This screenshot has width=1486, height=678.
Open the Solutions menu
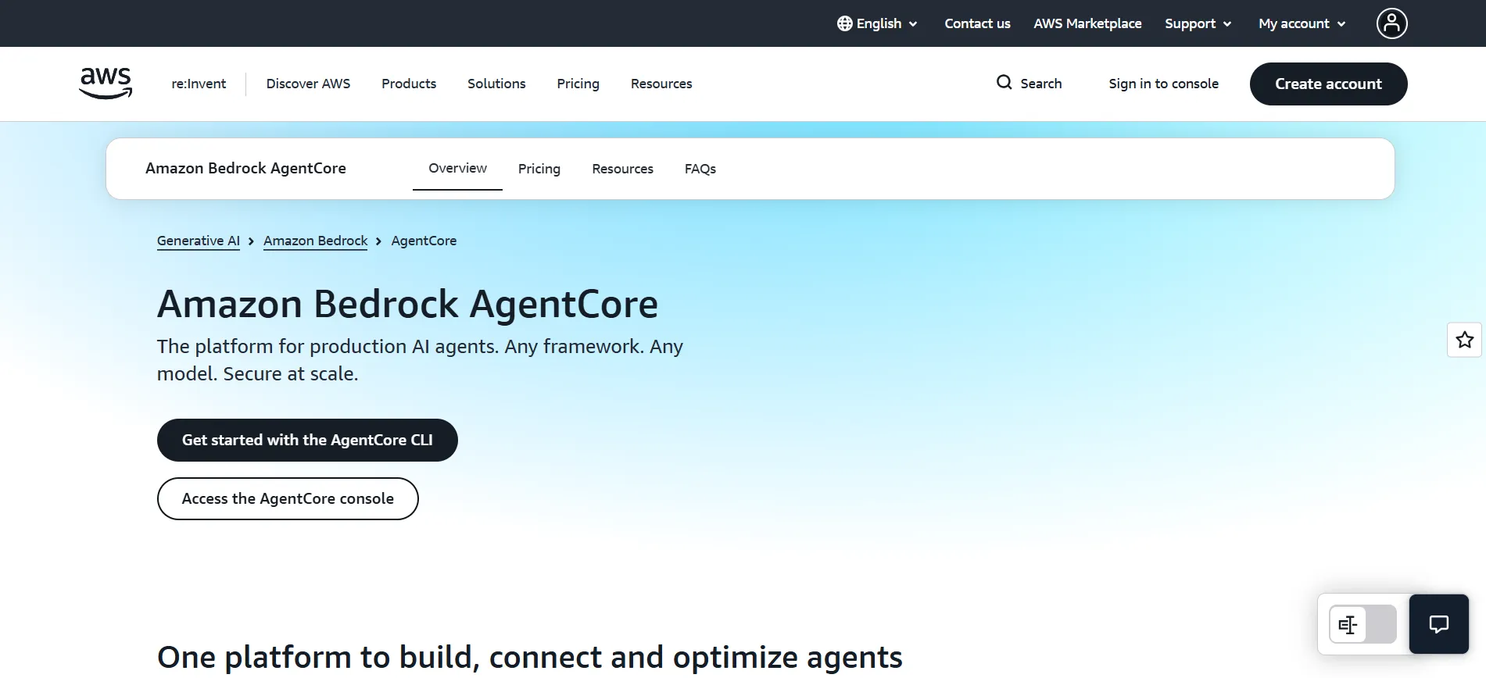[x=496, y=84]
